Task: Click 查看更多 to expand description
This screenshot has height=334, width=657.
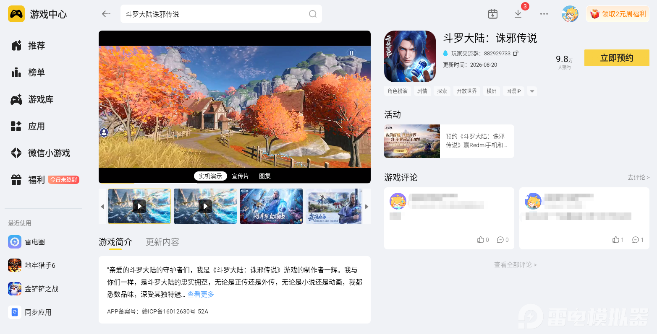Action: (x=201, y=294)
